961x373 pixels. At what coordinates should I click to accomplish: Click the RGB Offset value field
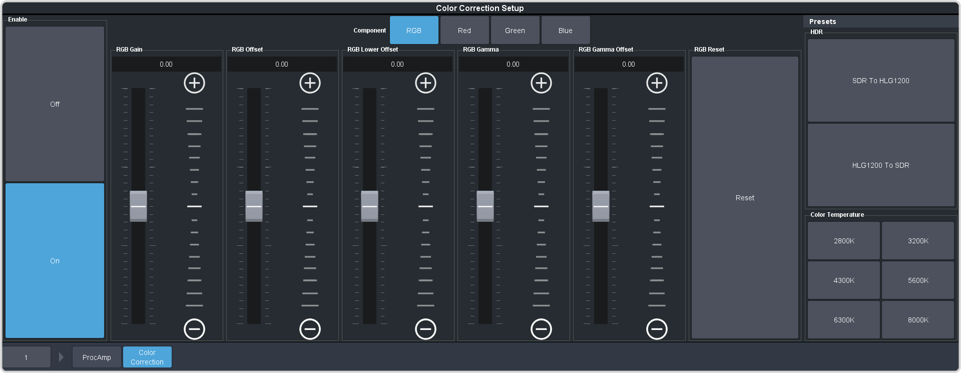[282, 64]
